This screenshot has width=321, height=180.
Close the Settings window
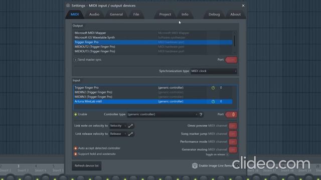(x=243, y=5)
